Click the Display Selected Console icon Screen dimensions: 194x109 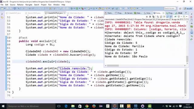point(179,17)
